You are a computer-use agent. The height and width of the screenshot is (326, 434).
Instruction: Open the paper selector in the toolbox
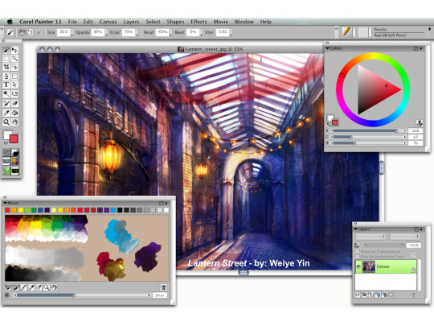click(x=6, y=152)
